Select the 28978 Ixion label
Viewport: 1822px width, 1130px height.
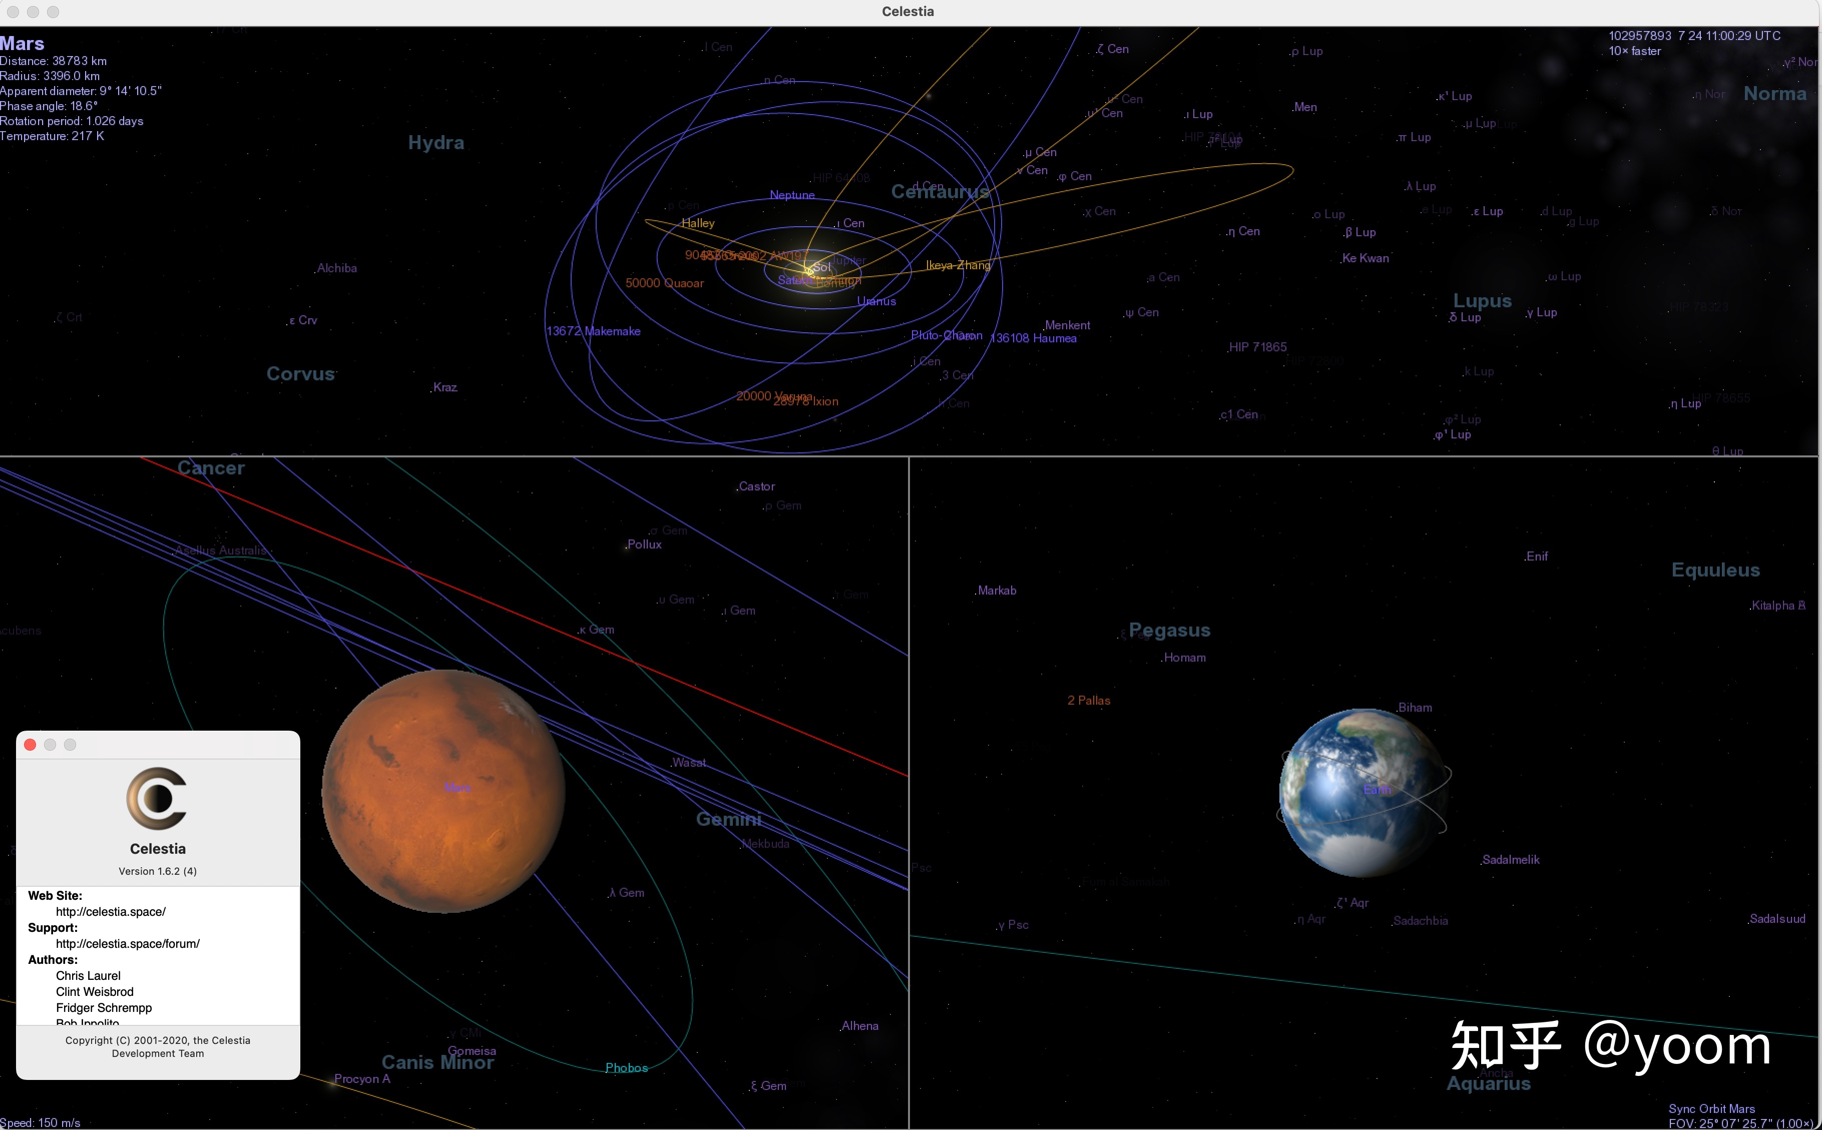805,402
